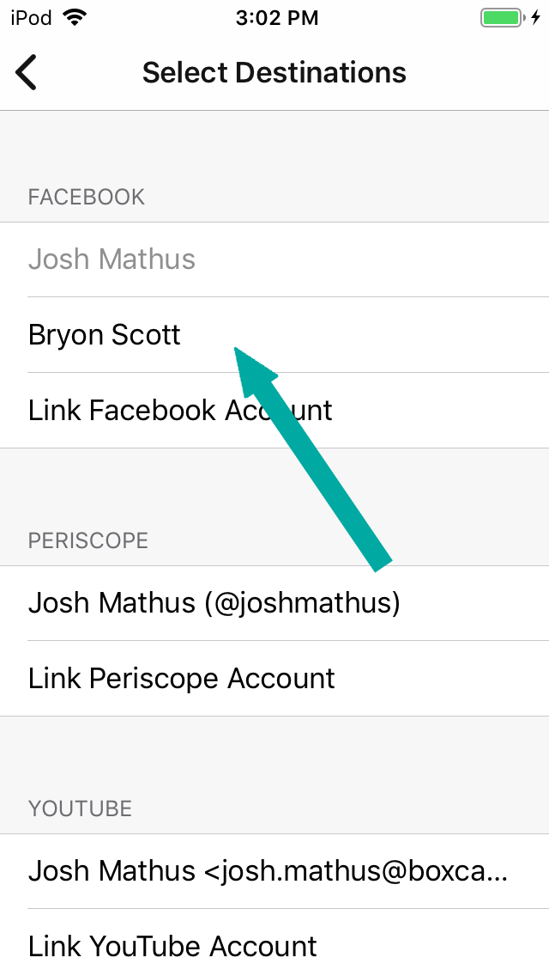
Task: Tap the charging bolt icon
Action: 536,18
